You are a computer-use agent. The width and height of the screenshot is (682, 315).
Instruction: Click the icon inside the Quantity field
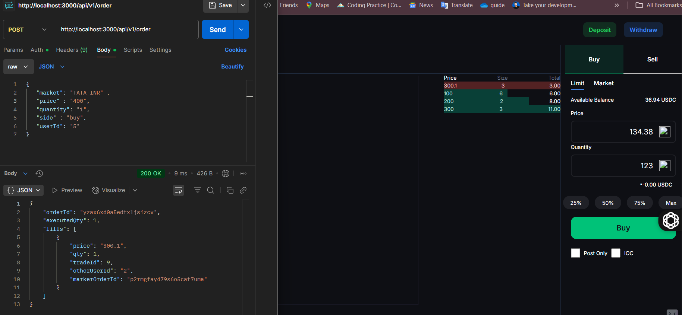pos(665,166)
